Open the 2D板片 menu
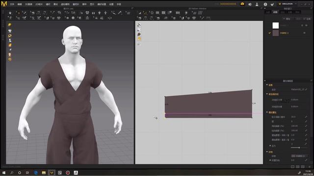 (x=39, y=4)
